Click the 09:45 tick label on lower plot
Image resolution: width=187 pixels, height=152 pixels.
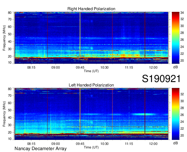tap(80, 144)
